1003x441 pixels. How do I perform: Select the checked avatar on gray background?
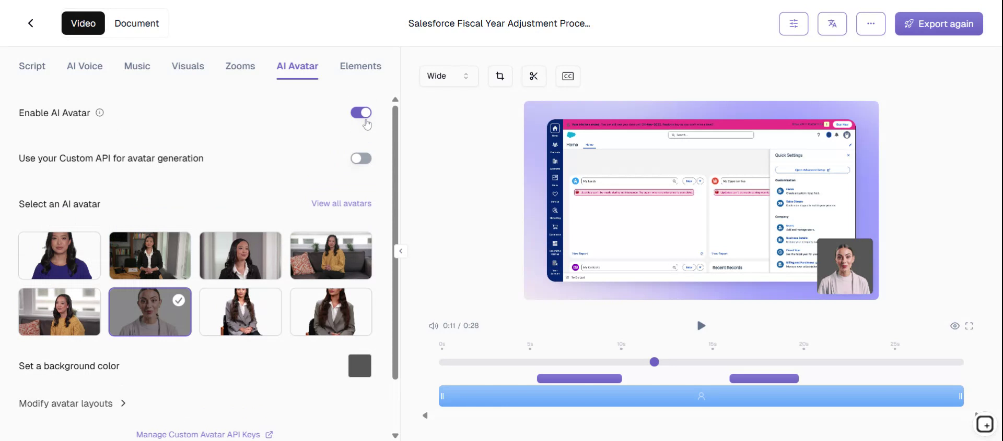(150, 312)
